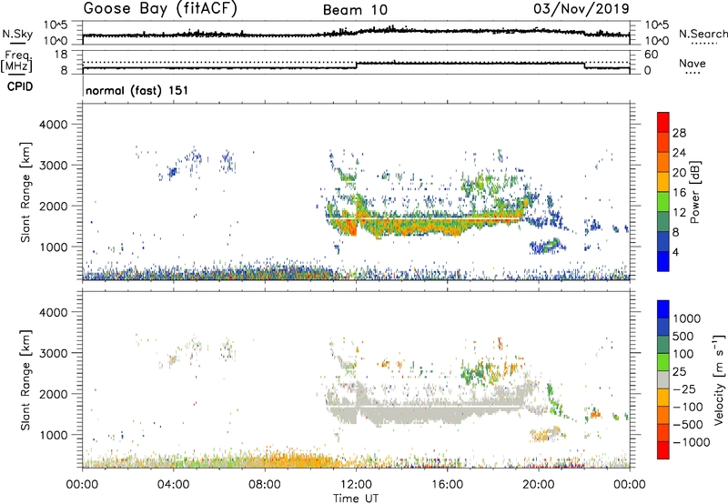
Task: Click the 'N.Search' legend label
Action: (x=703, y=34)
